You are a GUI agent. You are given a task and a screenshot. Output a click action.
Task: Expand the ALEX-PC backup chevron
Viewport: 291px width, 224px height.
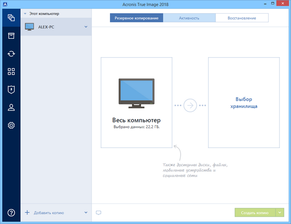click(x=85, y=27)
